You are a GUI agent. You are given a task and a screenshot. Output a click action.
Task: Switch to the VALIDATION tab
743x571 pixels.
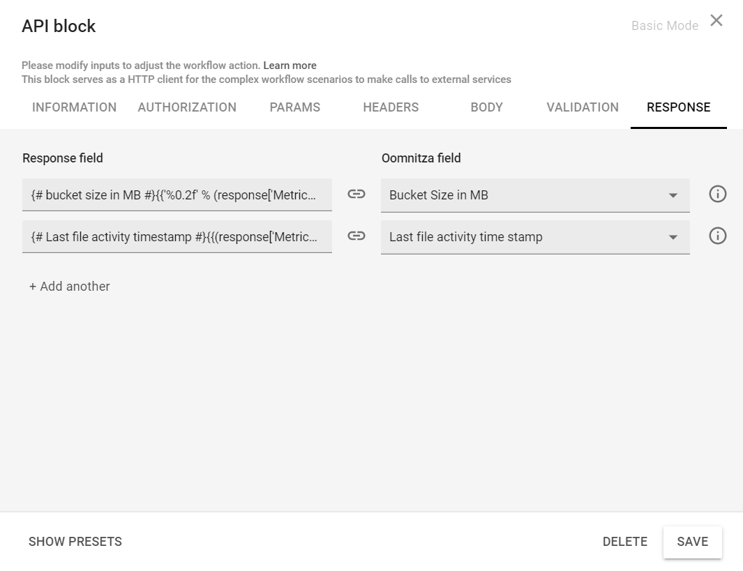click(583, 107)
